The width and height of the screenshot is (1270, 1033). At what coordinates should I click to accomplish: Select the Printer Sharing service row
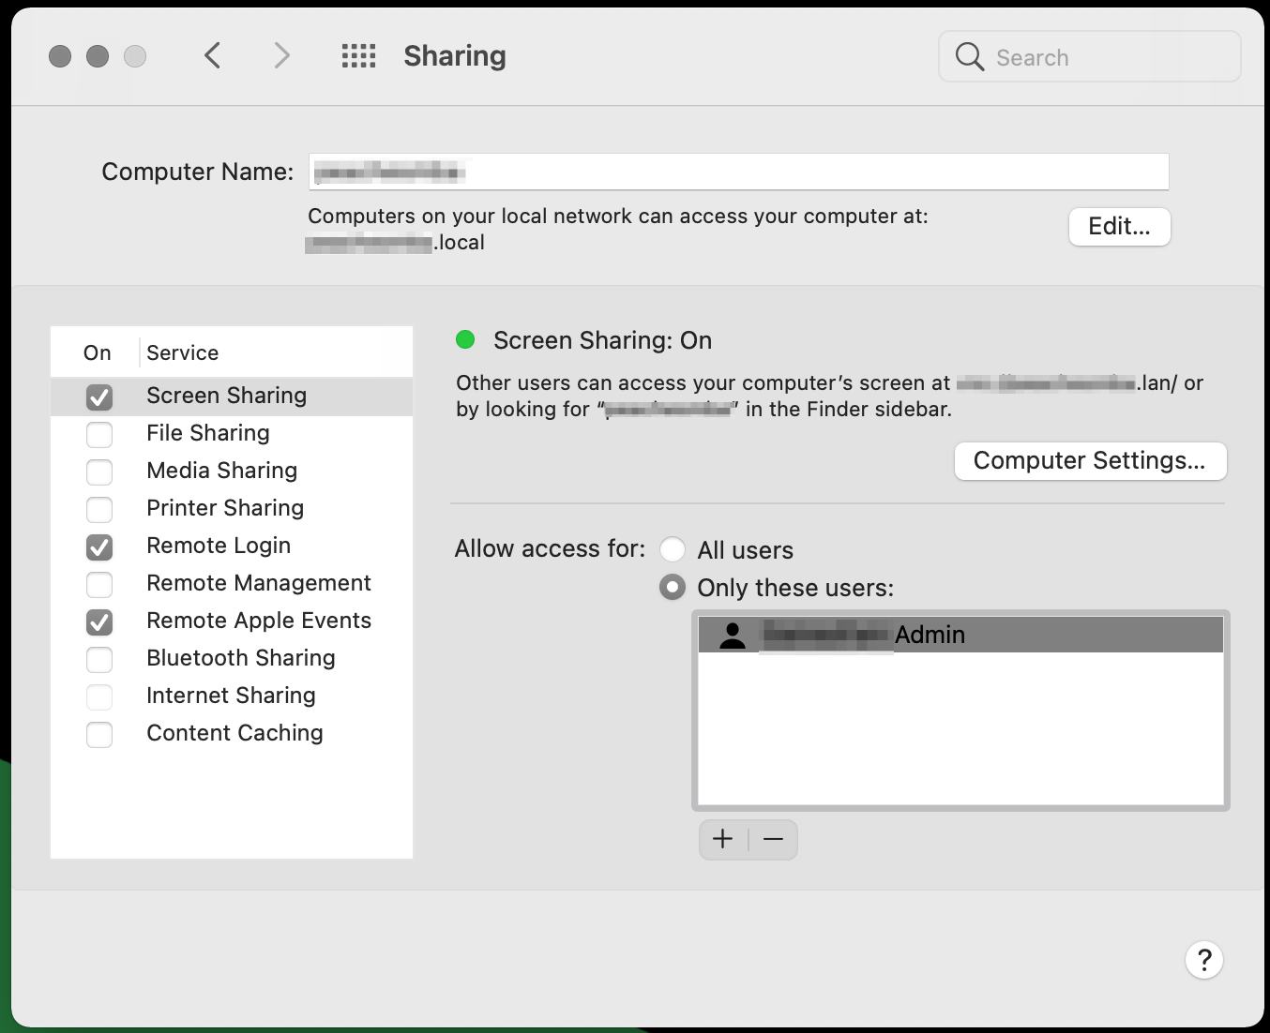point(232,509)
